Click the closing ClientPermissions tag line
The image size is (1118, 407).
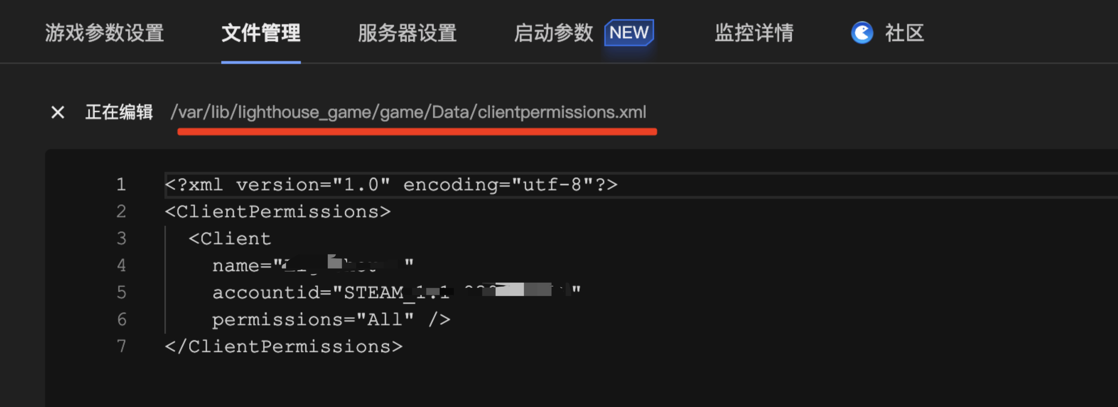point(284,347)
